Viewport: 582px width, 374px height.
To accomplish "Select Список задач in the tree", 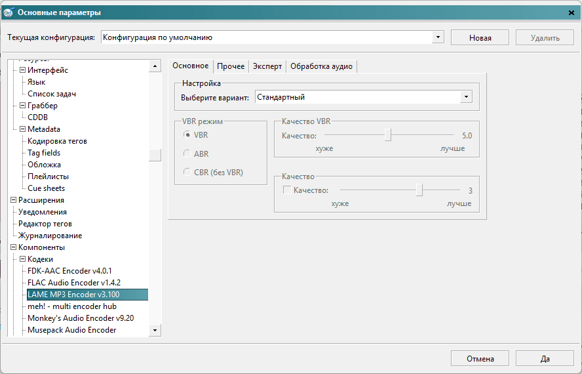I will pyautogui.click(x=52, y=94).
